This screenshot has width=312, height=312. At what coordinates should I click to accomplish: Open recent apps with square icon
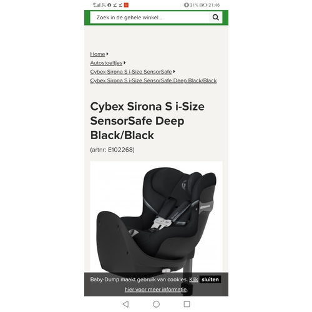click(187, 304)
